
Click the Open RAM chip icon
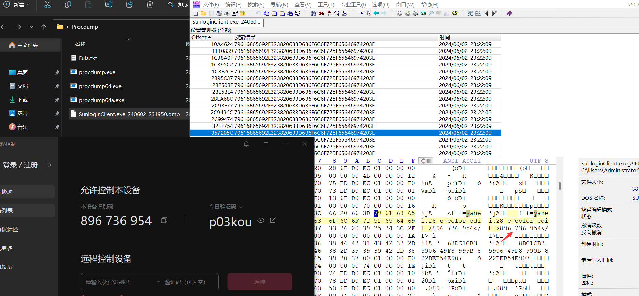(x=415, y=13)
